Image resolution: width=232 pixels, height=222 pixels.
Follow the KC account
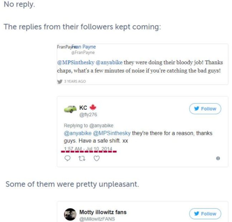point(205,109)
